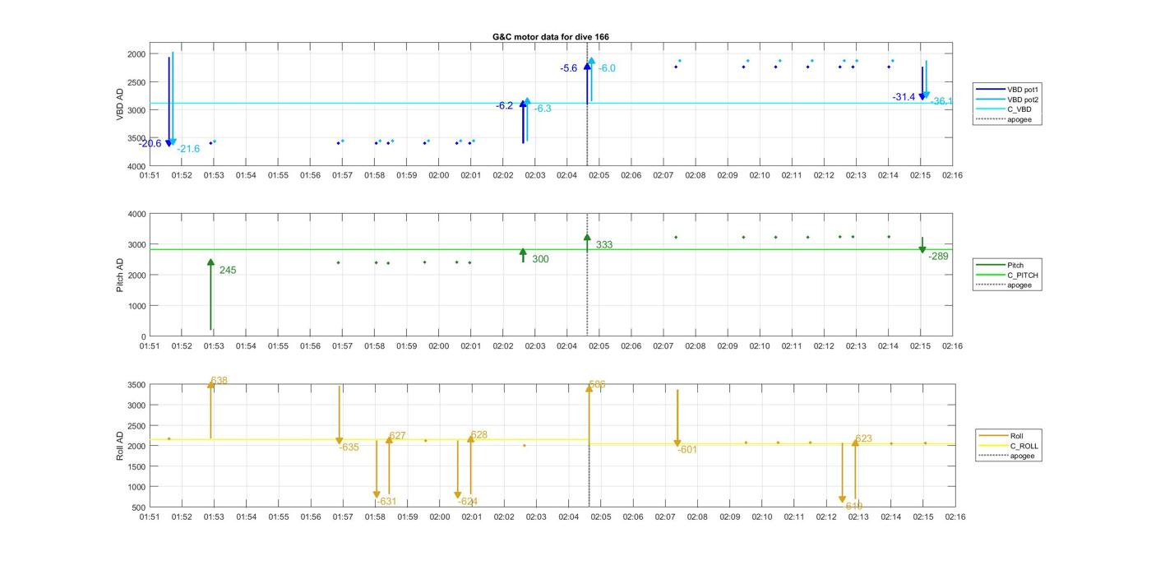Click the '02:05' tick on the Pitch plot
The width and height of the screenshot is (1151, 570).
tap(599, 346)
